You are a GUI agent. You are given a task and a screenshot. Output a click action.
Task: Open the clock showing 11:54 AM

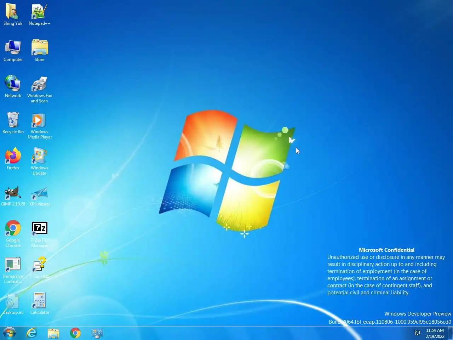click(x=435, y=333)
